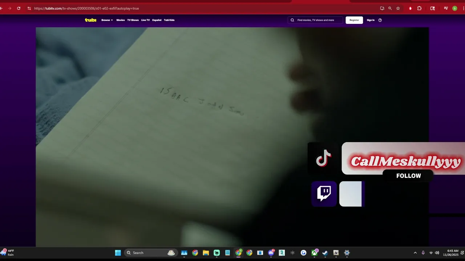
Task: Click the red hand extension icon
Action: tap(411, 8)
